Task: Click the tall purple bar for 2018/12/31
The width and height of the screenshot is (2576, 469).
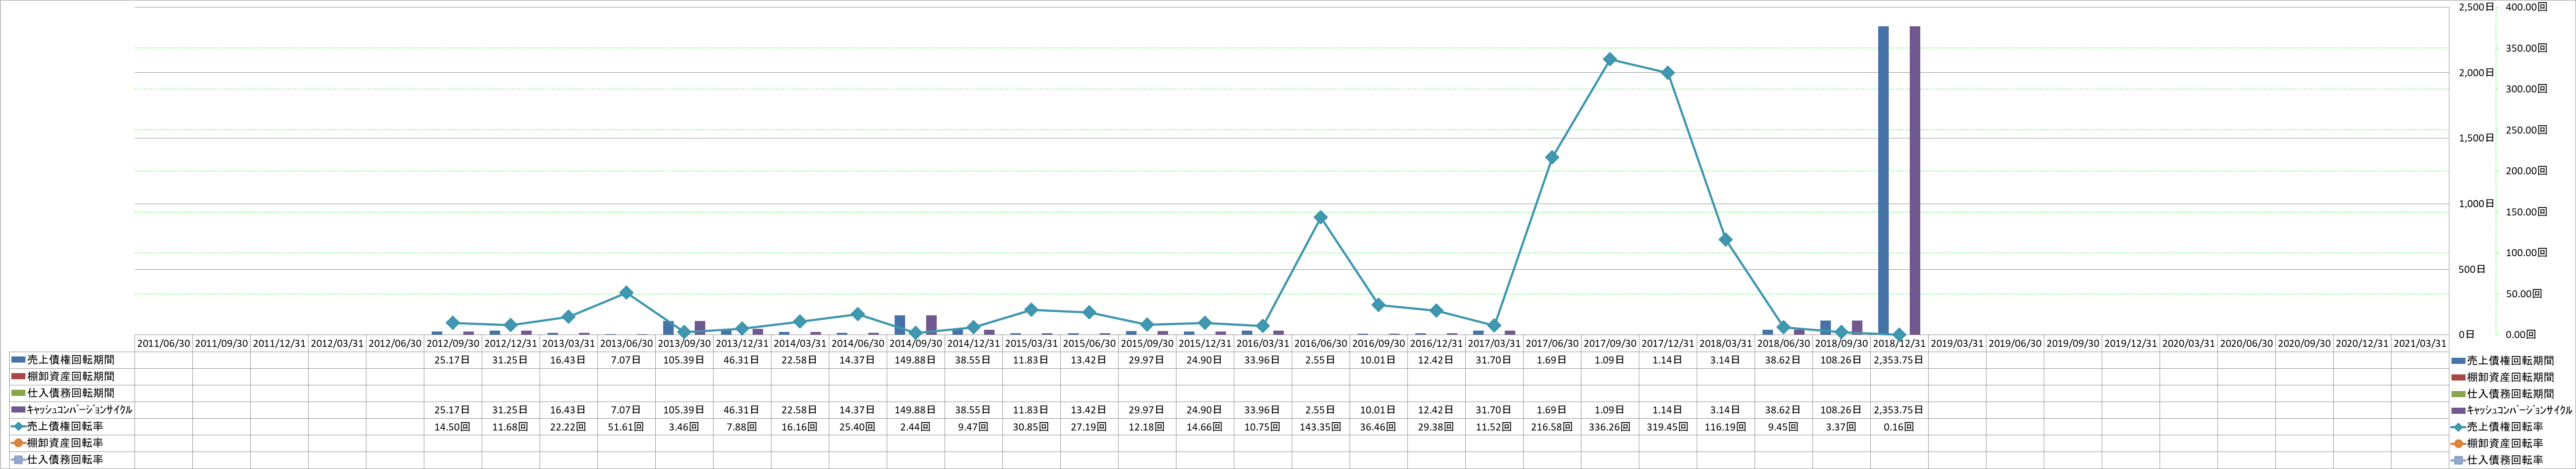Action: 1915,180
